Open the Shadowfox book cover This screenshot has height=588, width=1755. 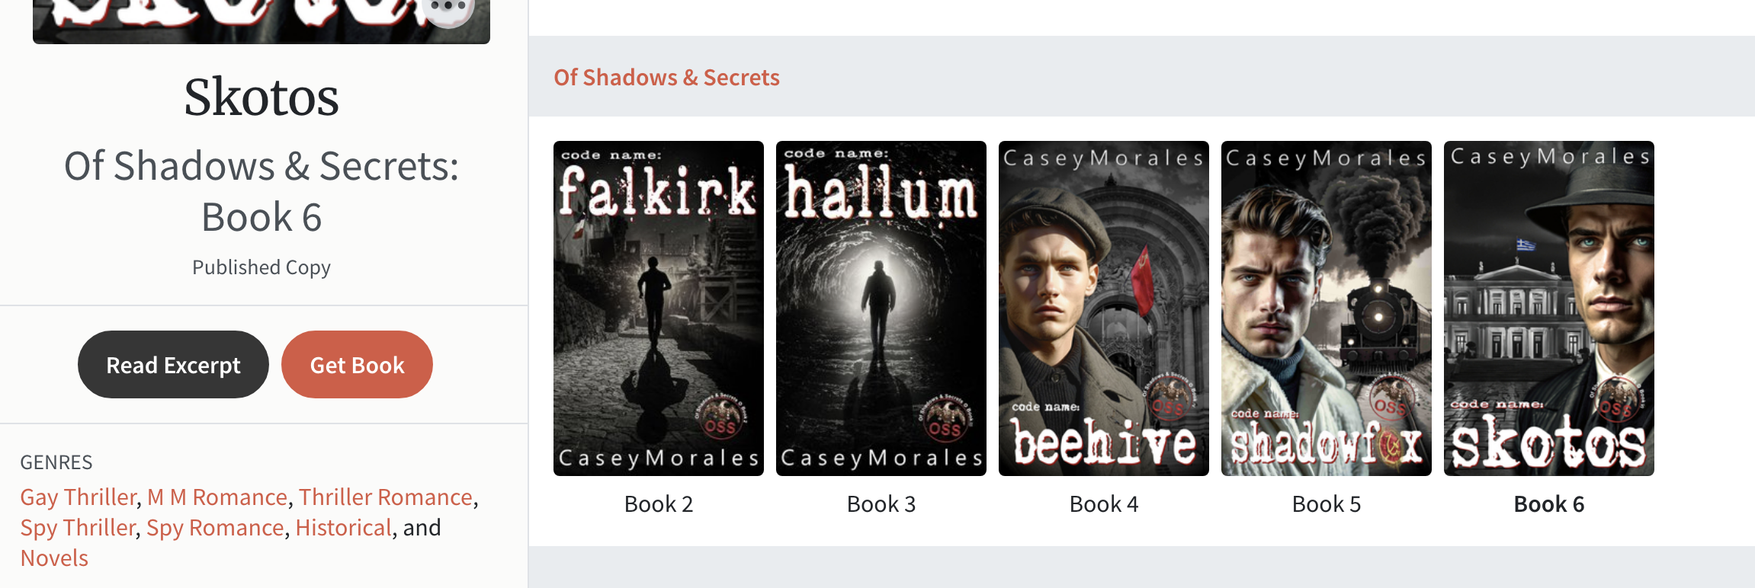pos(1327,308)
